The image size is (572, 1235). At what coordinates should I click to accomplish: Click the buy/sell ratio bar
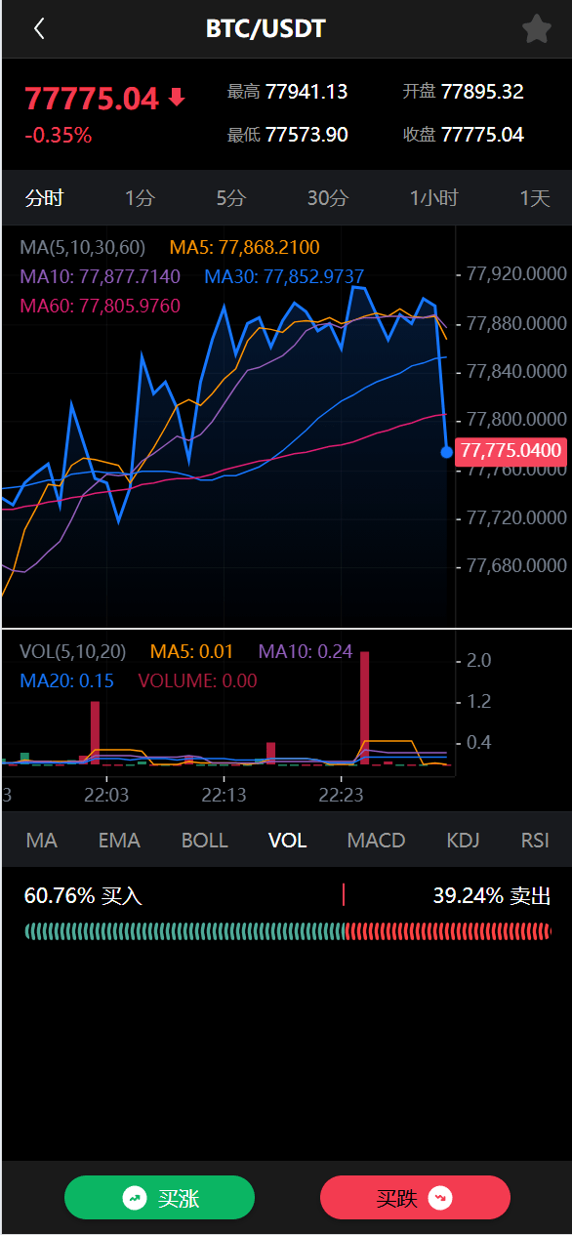288,930
